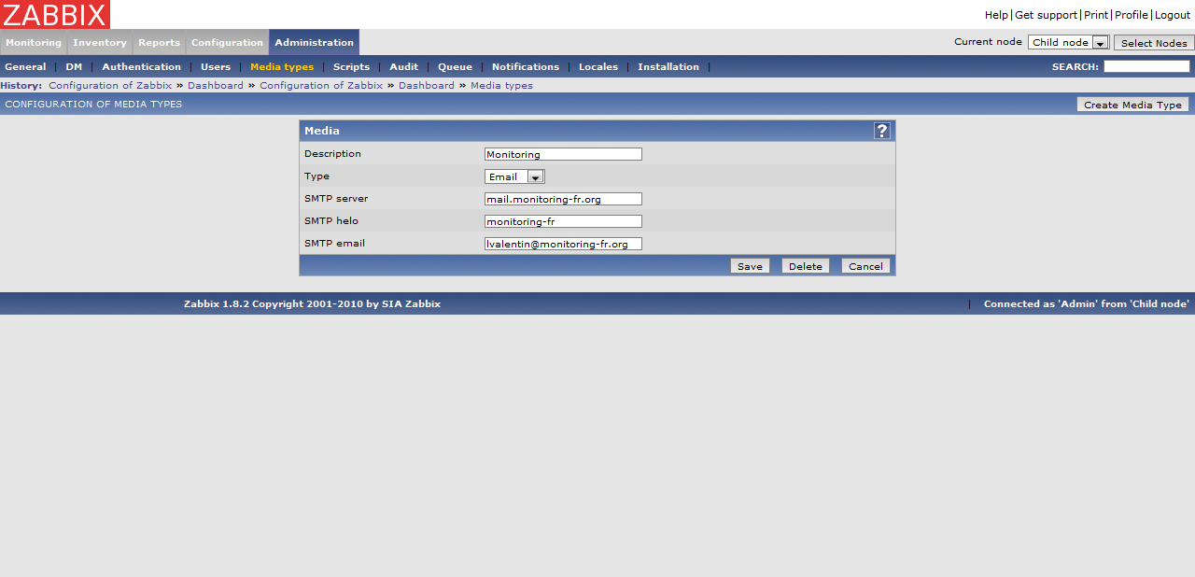Focus the SMTP server input field
Screen dimensions: 1195x577
[563, 199]
